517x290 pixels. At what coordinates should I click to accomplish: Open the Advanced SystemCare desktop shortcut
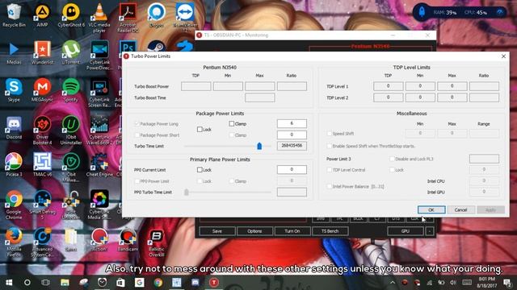[42, 242]
